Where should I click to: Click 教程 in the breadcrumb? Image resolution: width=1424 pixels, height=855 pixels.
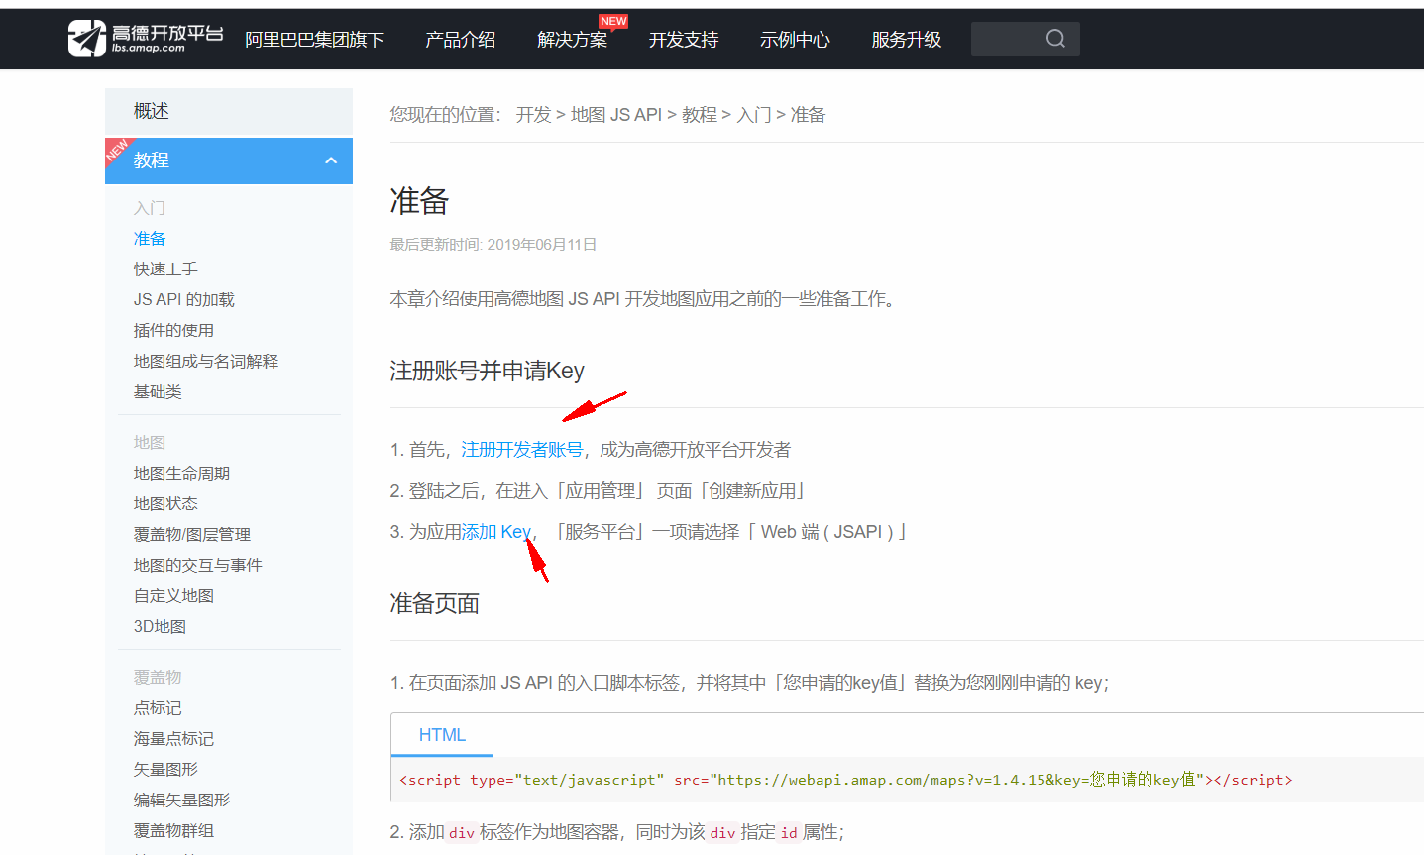tap(700, 115)
